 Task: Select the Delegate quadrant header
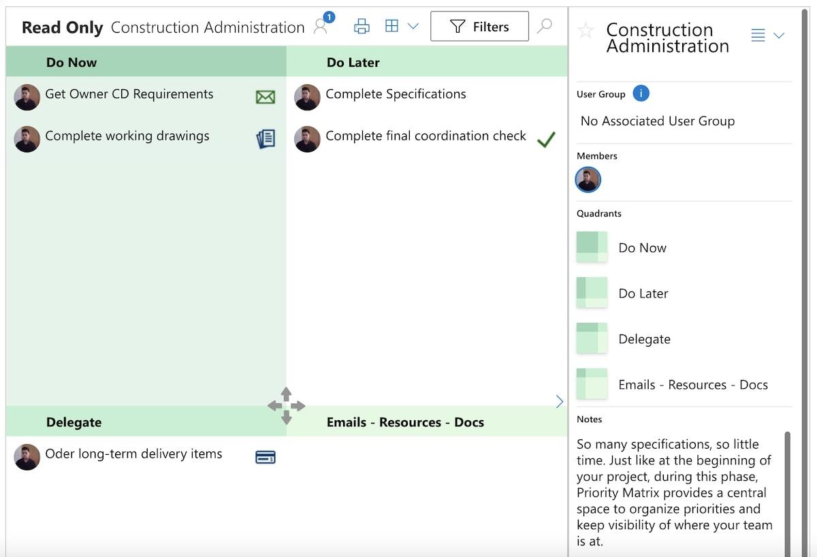[x=74, y=422]
